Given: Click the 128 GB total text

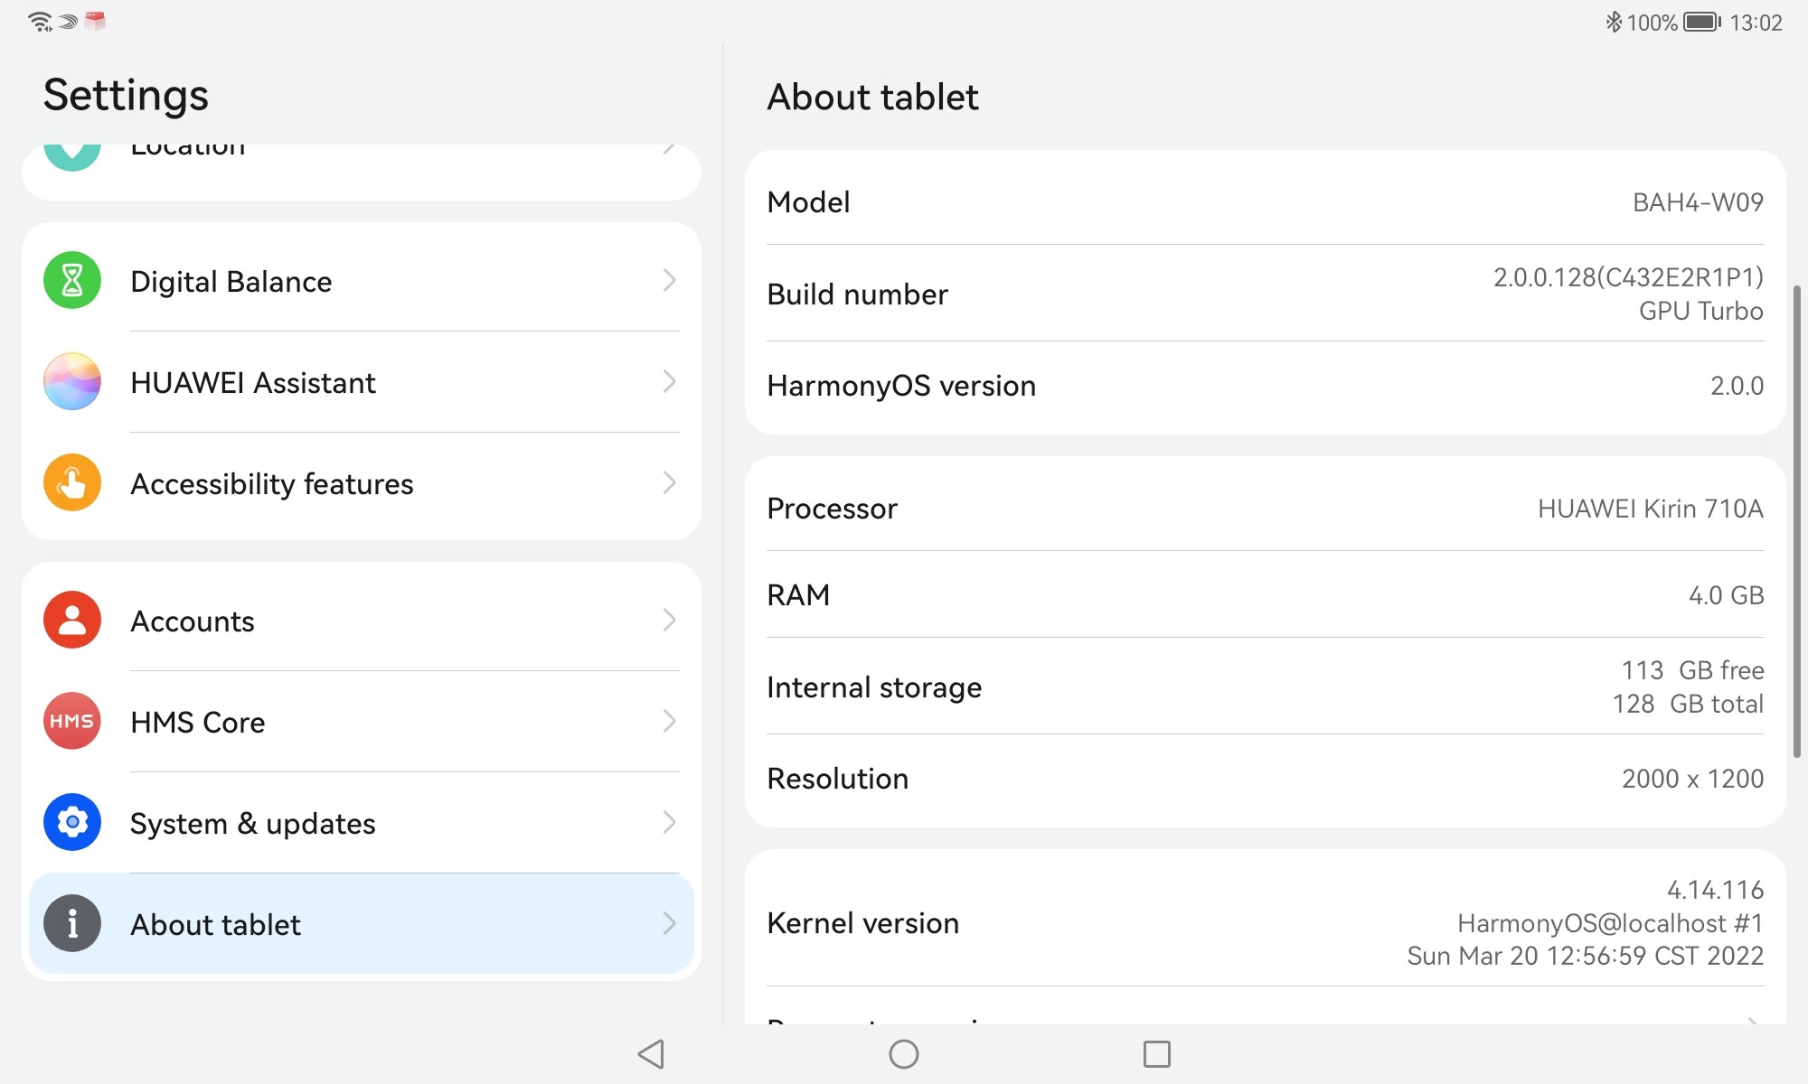Looking at the screenshot, I should coord(1688,704).
